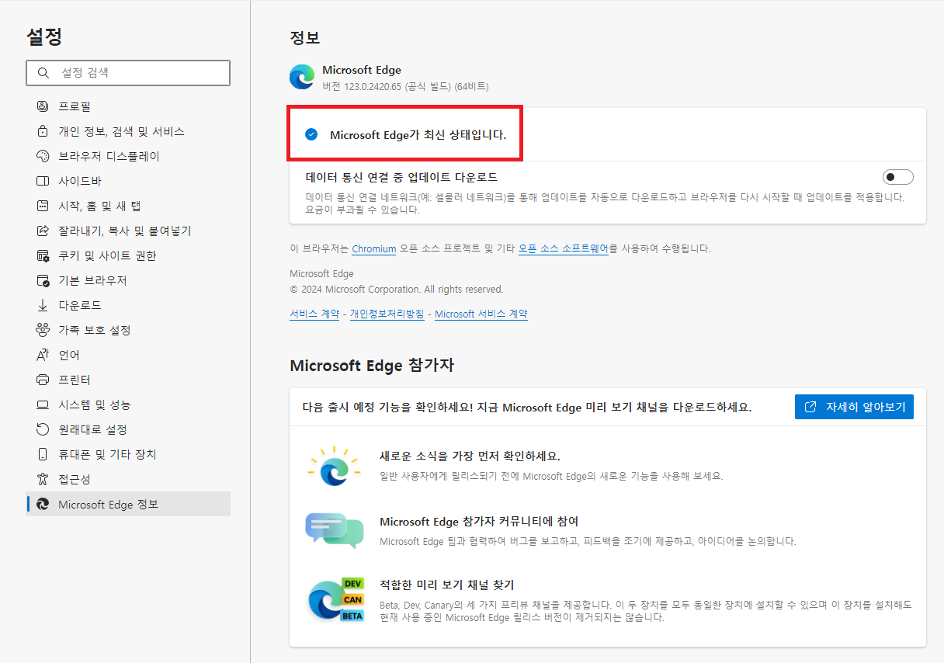Click the family safety icon
This screenshot has width=944, height=663.
coord(43,330)
